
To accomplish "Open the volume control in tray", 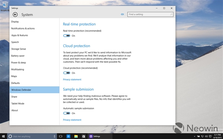I will (206, 136).
